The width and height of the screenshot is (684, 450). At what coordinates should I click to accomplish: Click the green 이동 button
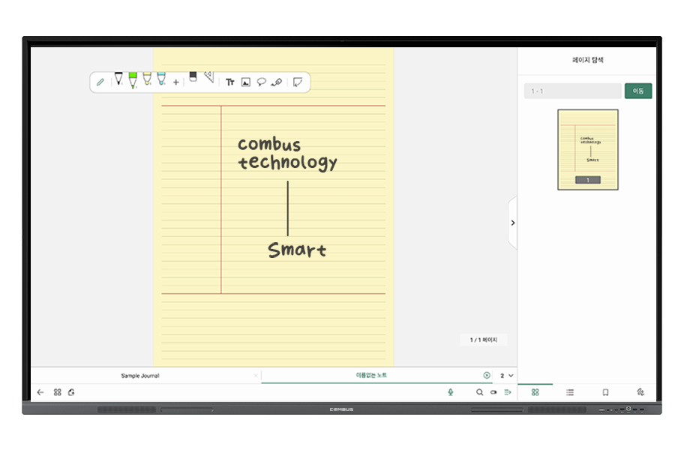click(638, 91)
